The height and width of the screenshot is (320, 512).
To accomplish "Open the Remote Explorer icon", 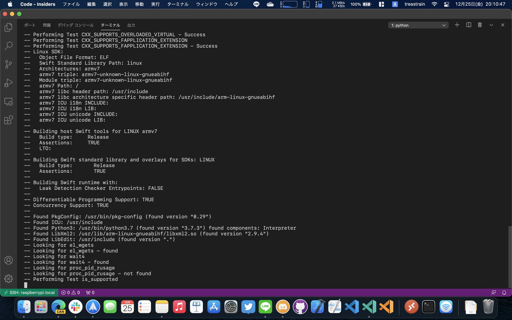I will point(8,101).
